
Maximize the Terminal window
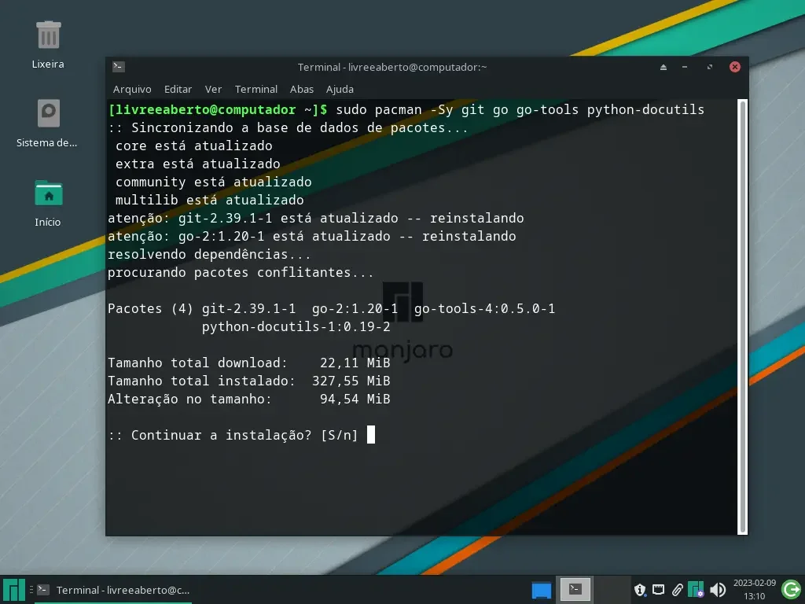pyautogui.click(x=710, y=67)
